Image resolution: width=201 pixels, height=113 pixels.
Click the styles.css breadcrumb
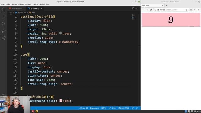coord(21,13)
